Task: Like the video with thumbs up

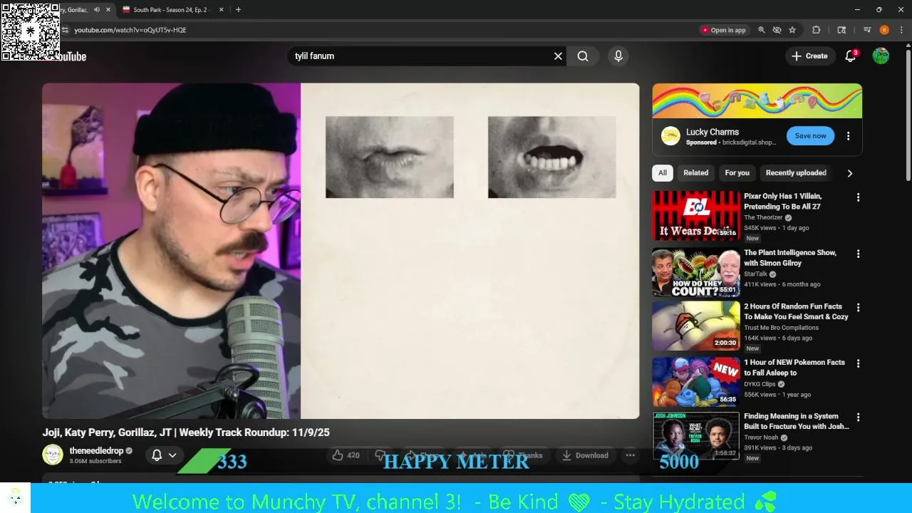Action: (346, 455)
